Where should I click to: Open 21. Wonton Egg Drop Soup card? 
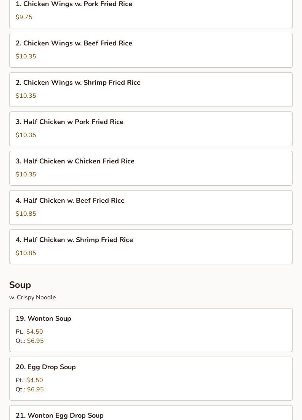pyautogui.click(x=151, y=413)
